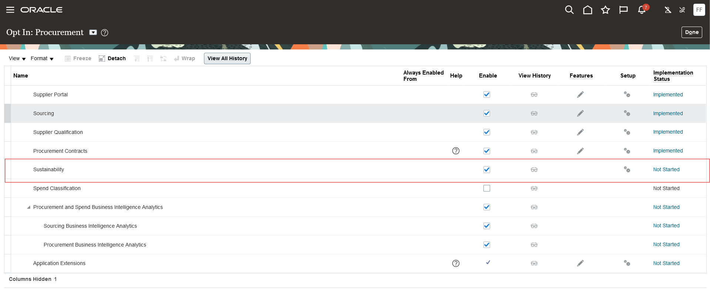The height and width of the screenshot is (289, 710).
Task: Open the hamburger navigator menu
Action: pos(10,10)
